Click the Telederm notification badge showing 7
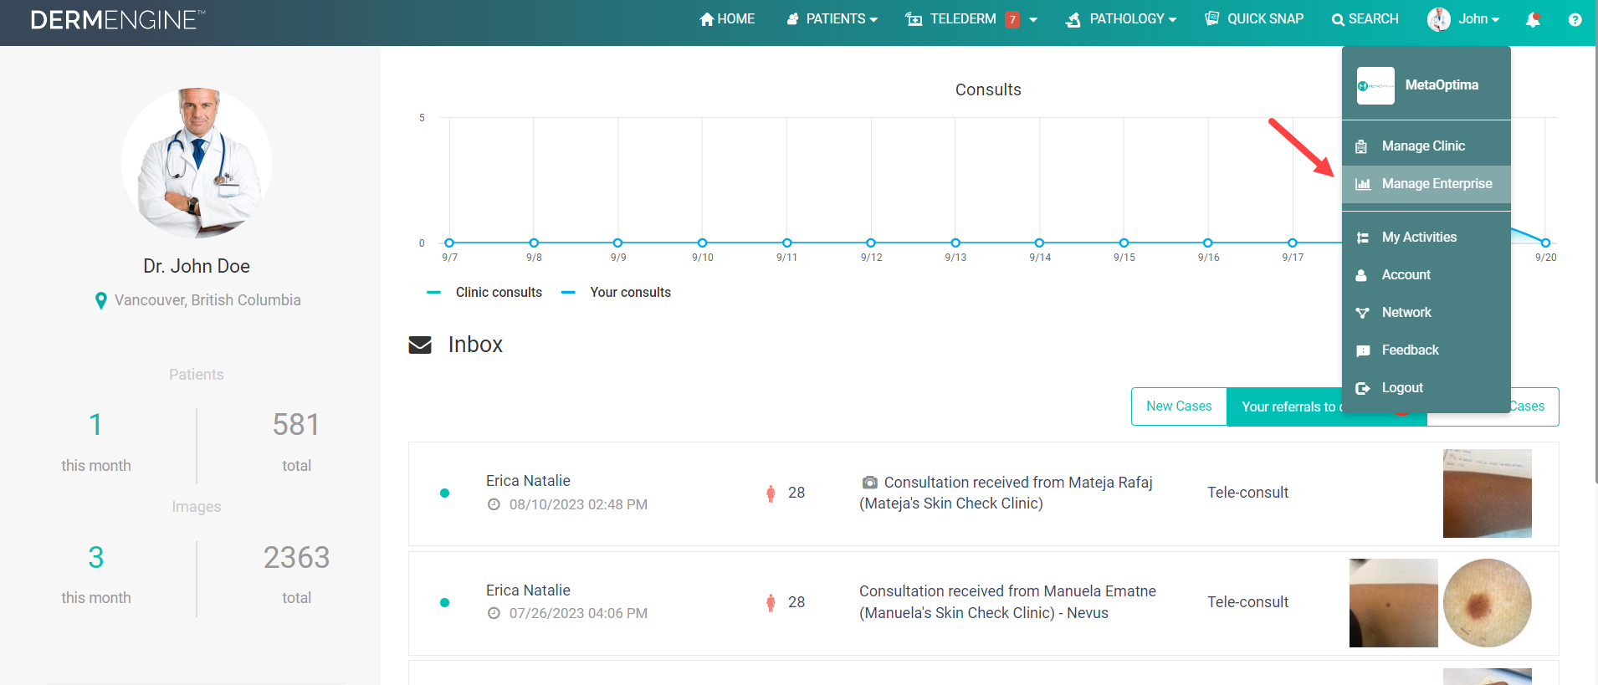1598x685 pixels. tap(1012, 19)
